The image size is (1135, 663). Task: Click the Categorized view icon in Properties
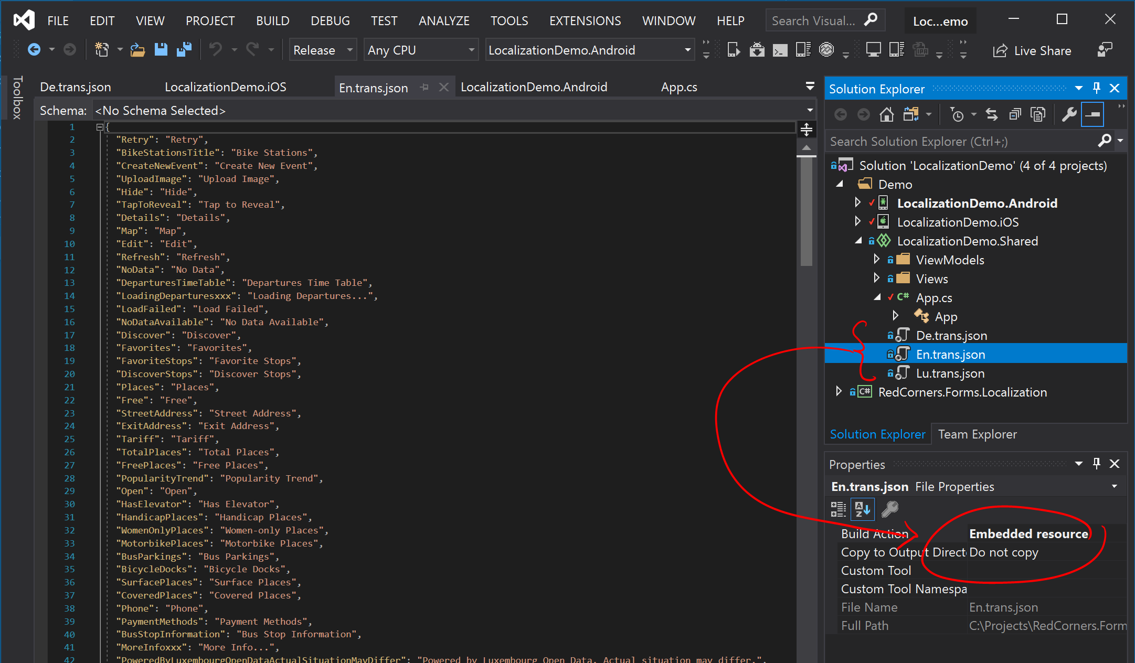pos(839,509)
